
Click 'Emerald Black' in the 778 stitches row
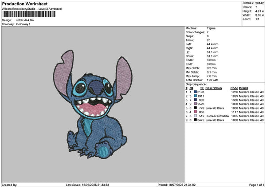[215, 108]
